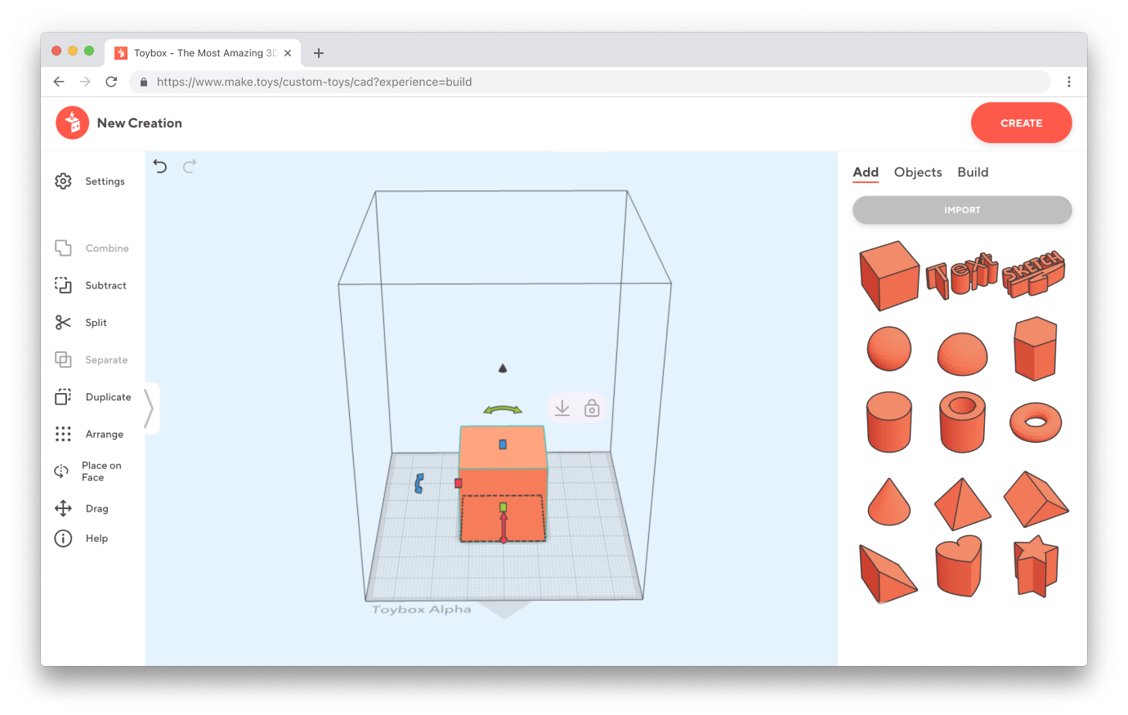
Task: Select the Drag tool
Action: (x=82, y=508)
